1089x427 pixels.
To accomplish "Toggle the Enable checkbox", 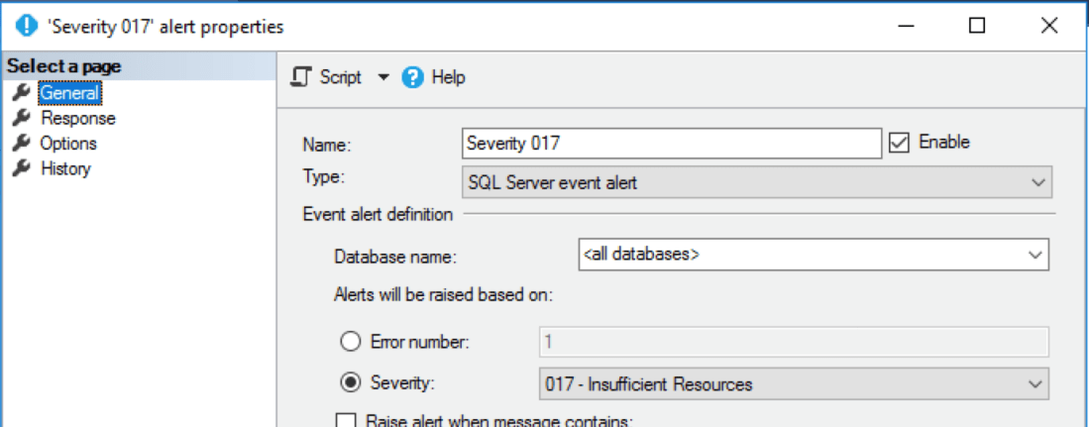I will coord(900,143).
